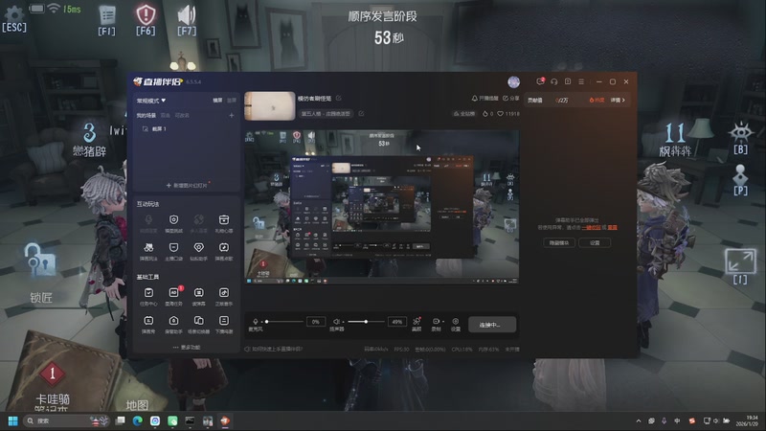Adjust the microphone volume slider
Viewport: 766px width, 431px height.
pyautogui.click(x=283, y=322)
